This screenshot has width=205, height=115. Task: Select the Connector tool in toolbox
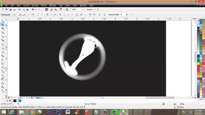click(x=2, y=71)
